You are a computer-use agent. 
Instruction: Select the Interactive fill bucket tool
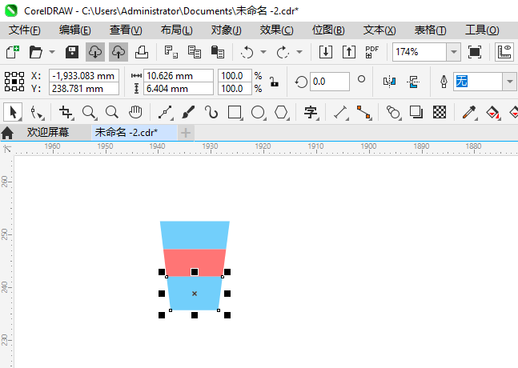492,113
